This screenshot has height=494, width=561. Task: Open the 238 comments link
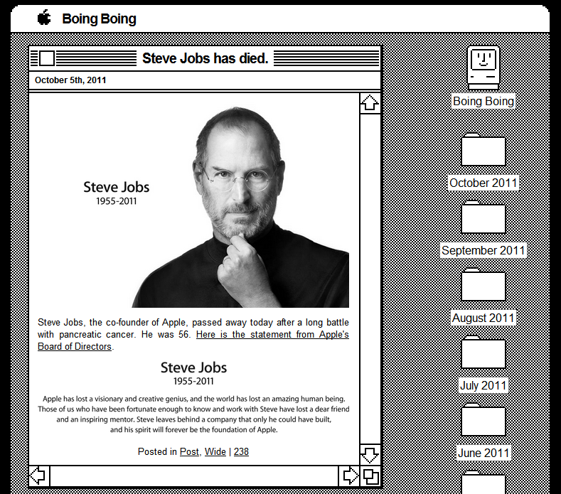click(x=241, y=452)
